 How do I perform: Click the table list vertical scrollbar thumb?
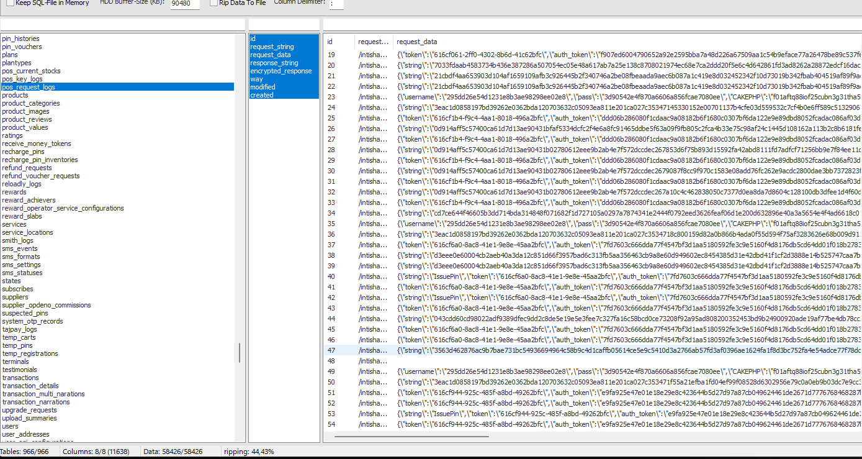[x=240, y=353]
